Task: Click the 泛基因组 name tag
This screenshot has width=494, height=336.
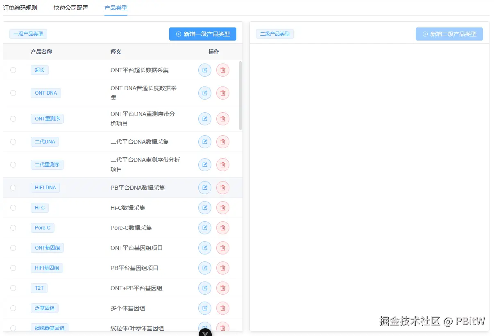Action: point(45,308)
